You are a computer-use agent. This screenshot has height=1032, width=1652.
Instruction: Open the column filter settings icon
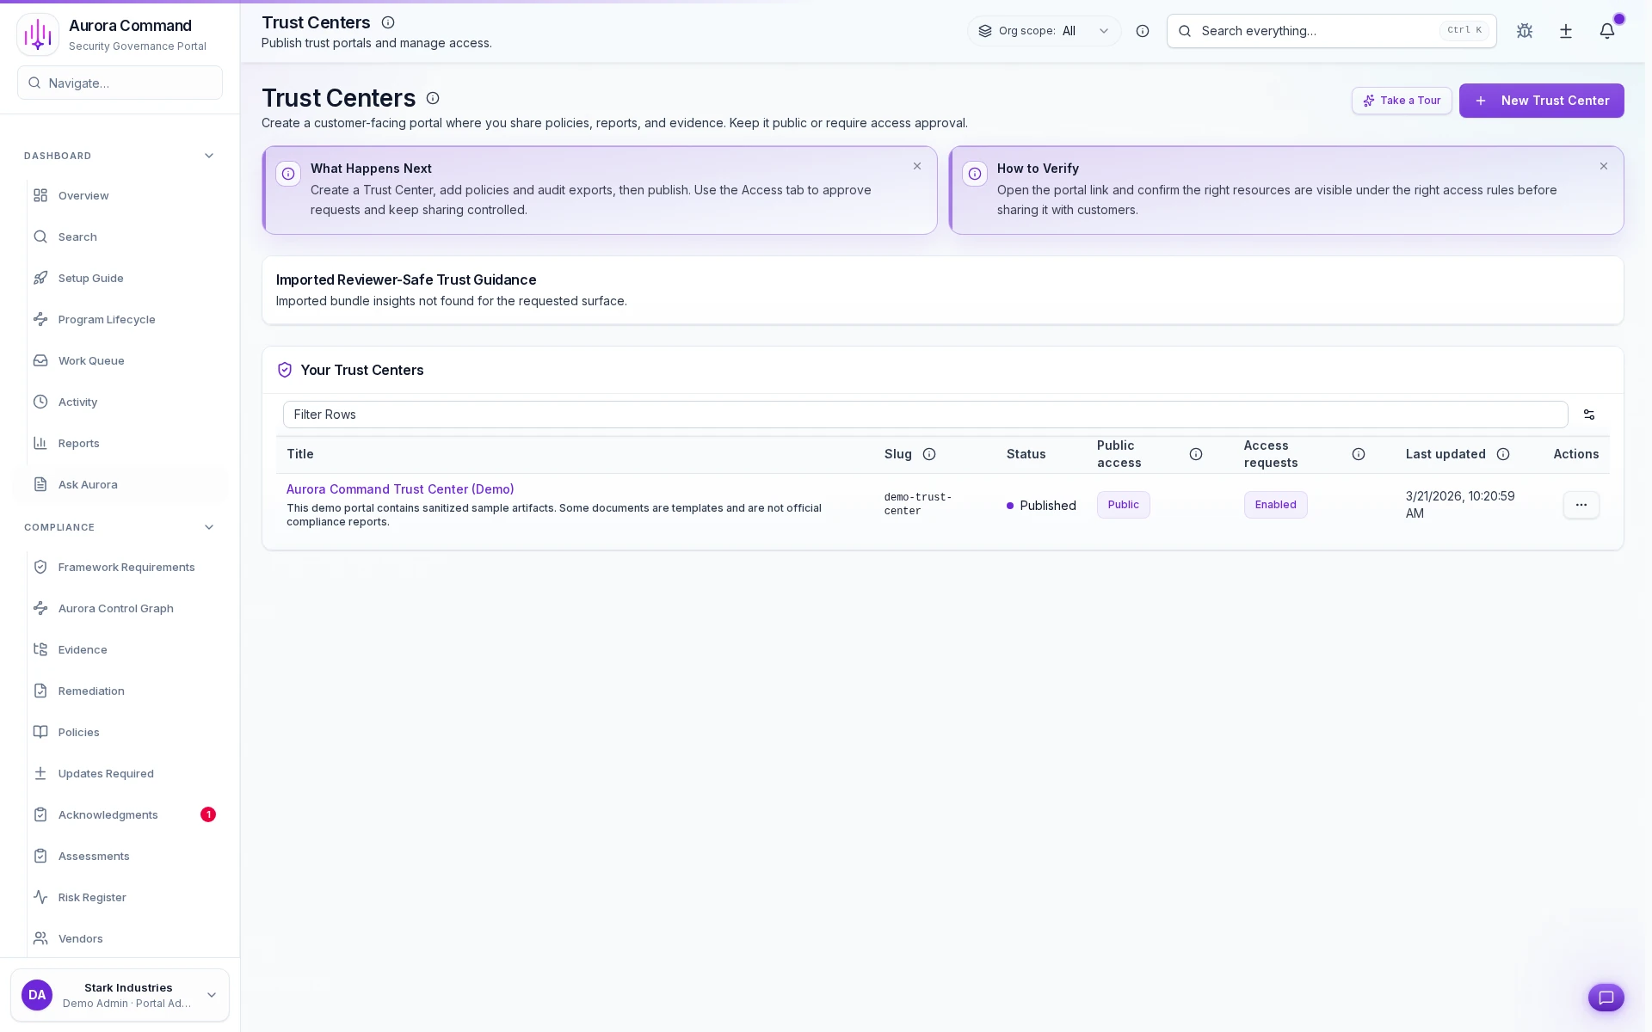pos(1588,415)
